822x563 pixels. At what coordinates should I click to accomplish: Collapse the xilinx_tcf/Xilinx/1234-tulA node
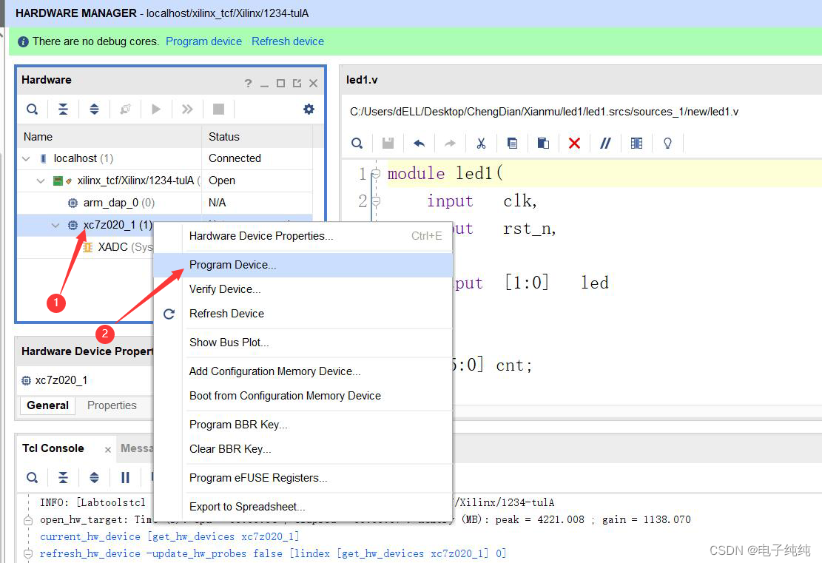(41, 181)
